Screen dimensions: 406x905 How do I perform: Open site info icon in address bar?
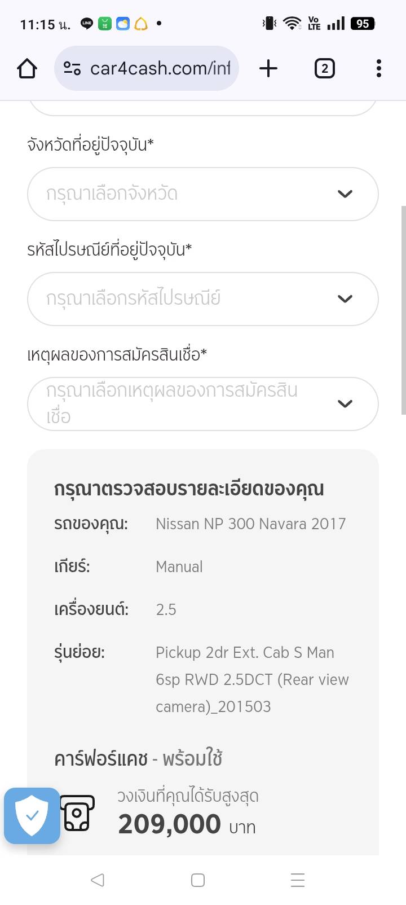tap(72, 69)
